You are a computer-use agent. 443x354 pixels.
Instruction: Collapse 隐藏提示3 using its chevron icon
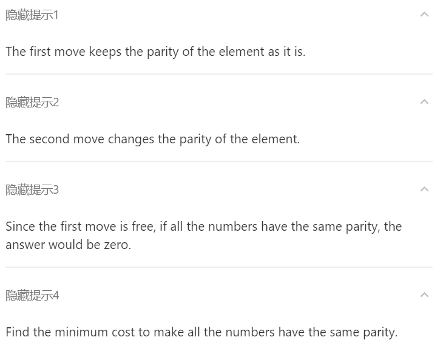[x=424, y=189]
